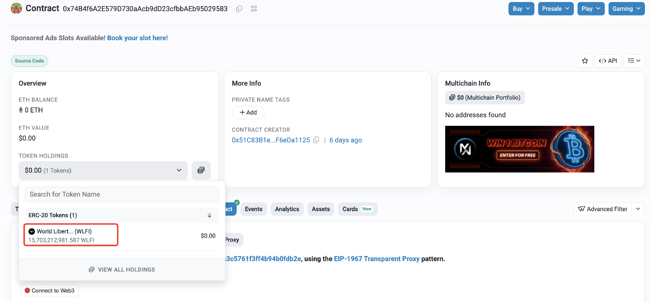
Task: Expand the Advanced Filter arrow menu
Action: click(638, 209)
